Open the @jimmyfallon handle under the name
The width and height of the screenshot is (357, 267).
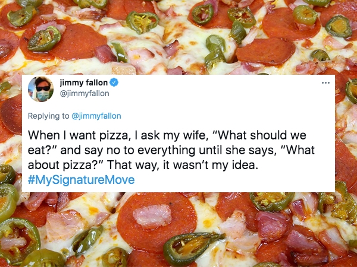84,93
